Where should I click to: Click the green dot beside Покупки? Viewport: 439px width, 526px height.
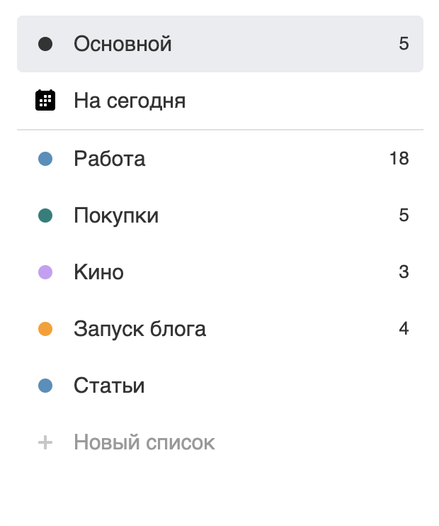click(x=45, y=216)
